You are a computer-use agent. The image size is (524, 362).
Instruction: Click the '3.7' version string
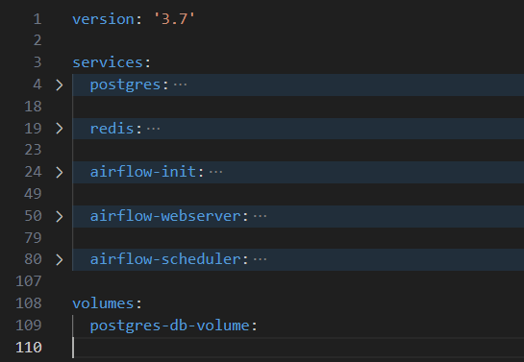[x=174, y=19]
